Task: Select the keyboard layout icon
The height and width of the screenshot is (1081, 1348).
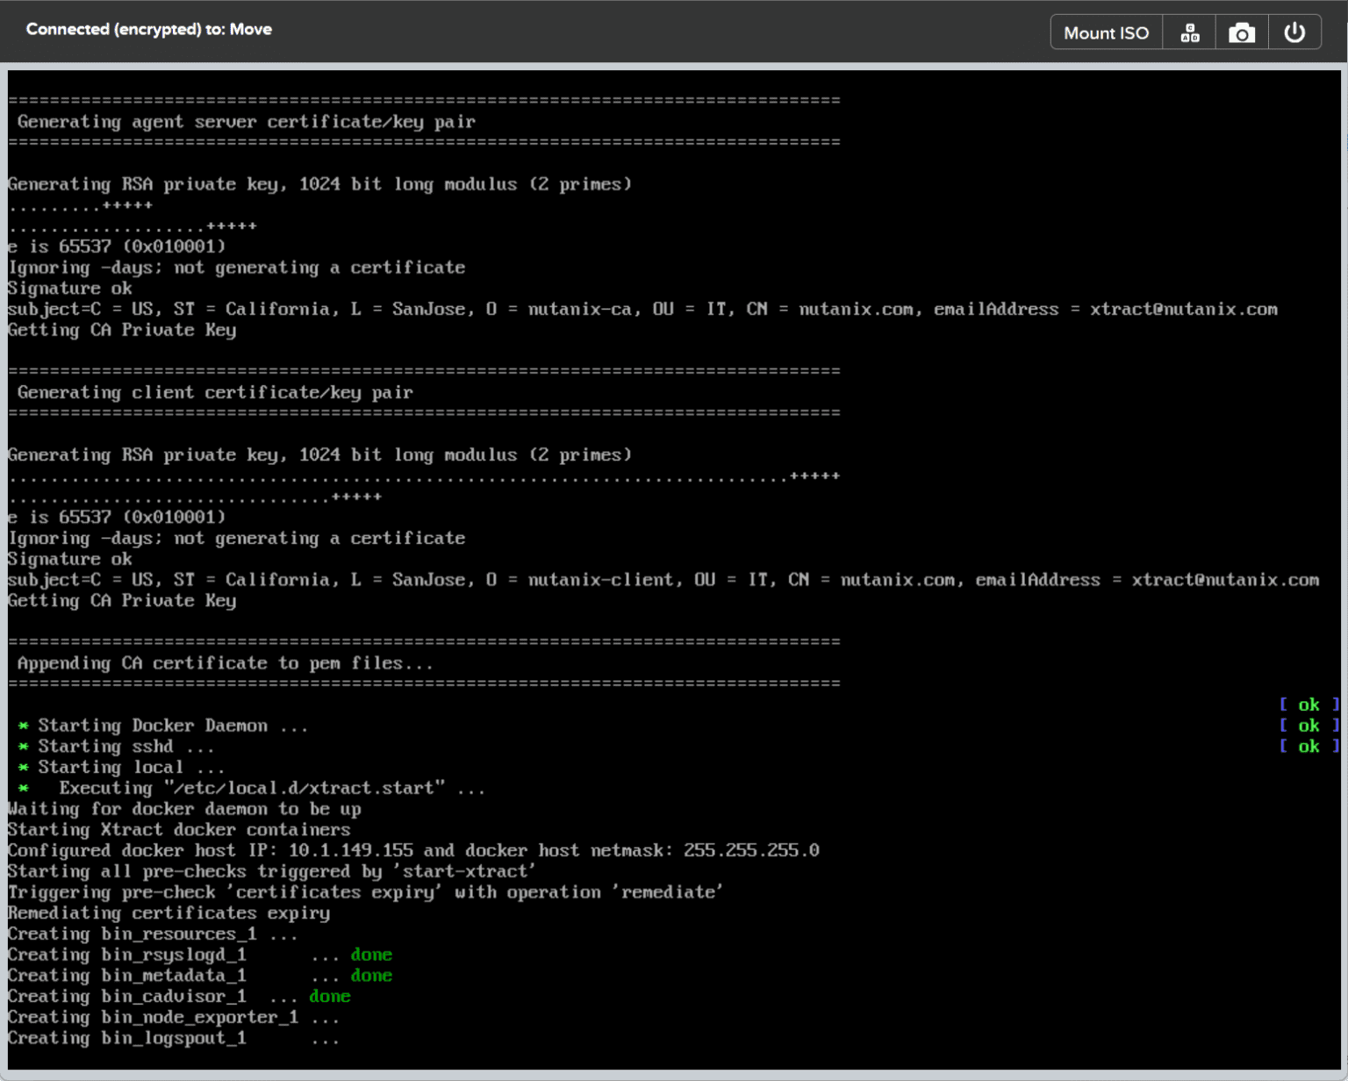Action: (x=1189, y=32)
